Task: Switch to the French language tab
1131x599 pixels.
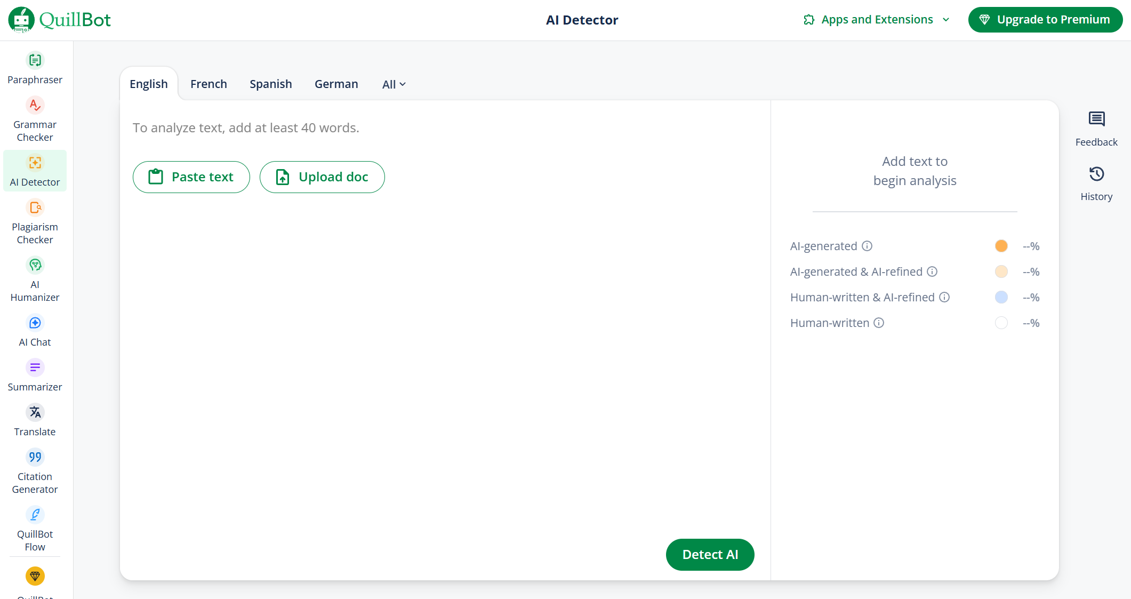Action: 208,84
